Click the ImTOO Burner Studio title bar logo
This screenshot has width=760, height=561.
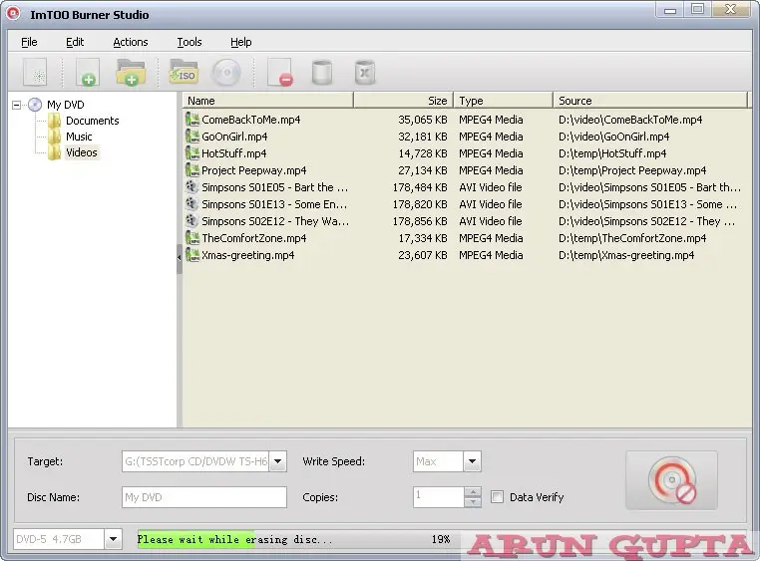click(x=13, y=14)
